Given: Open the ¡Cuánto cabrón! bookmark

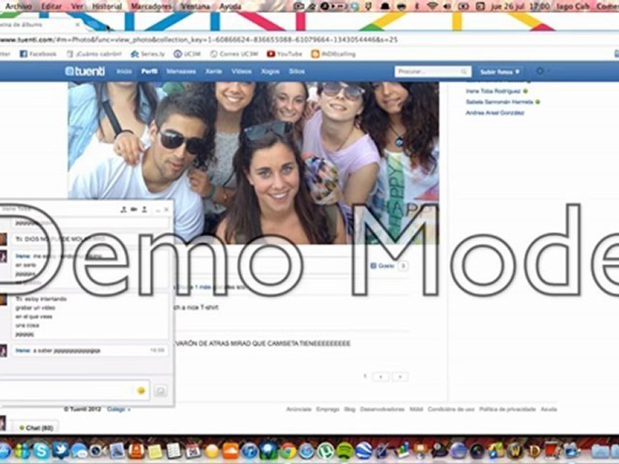Looking at the screenshot, I should click(94, 54).
